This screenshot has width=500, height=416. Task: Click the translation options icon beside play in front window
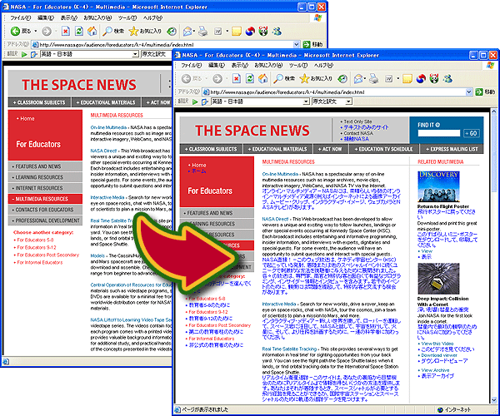coord(204,102)
